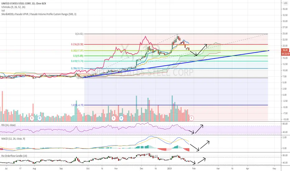Open the dividend D marker near Nov
The height and width of the screenshot is (171, 290).
[x=121, y=118]
